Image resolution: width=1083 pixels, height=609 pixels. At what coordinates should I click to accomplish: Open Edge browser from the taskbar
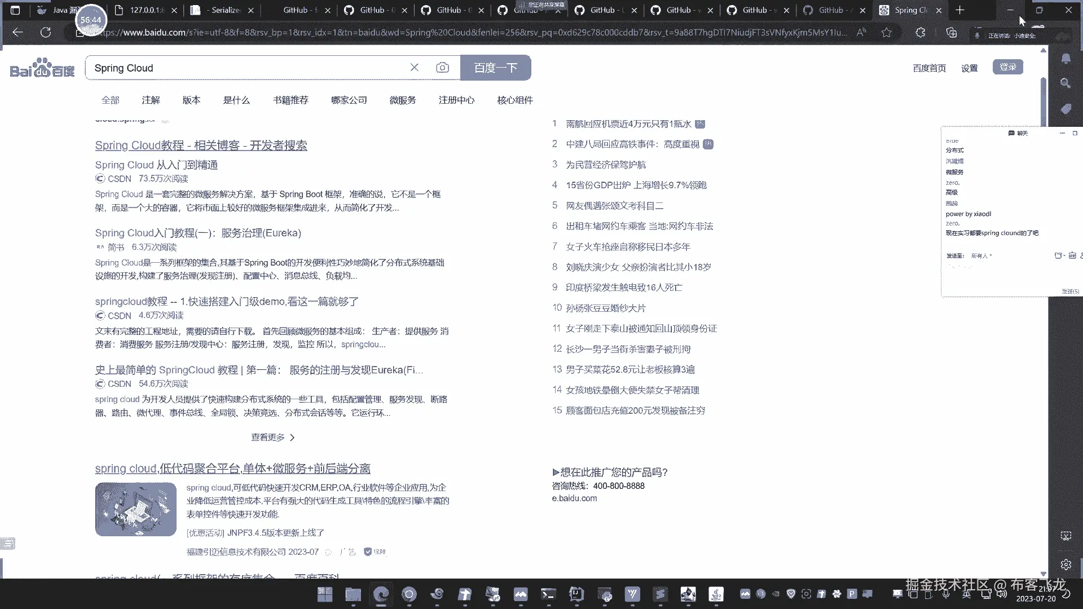[x=381, y=594]
